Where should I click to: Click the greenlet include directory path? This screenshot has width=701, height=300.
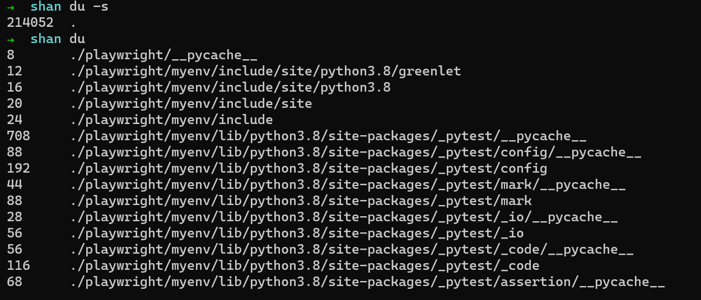tap(266, 72)
